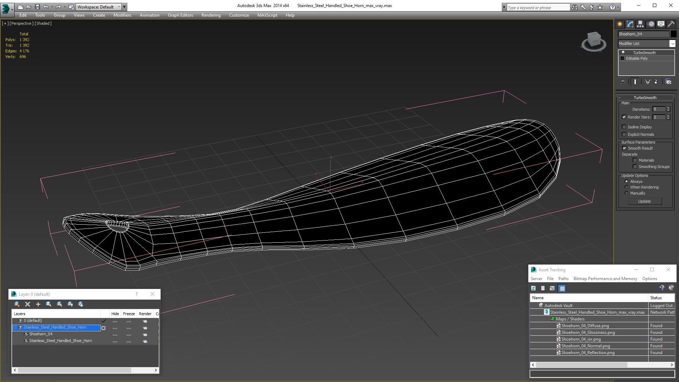Open the Modifier List dropdown
Viewport: 679px width, 382px height.
point(672,44)
